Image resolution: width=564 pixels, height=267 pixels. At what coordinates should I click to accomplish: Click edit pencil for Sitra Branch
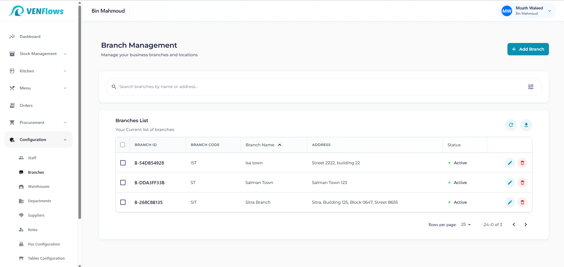510,202
